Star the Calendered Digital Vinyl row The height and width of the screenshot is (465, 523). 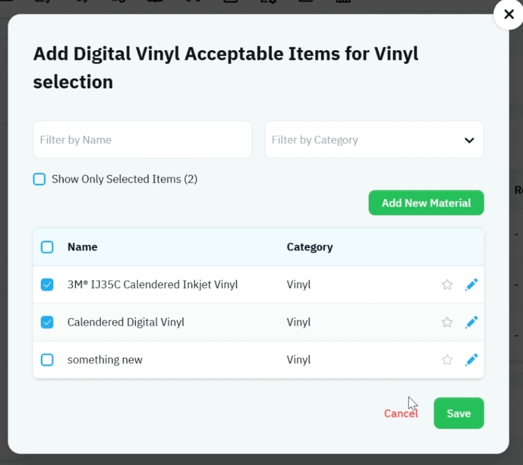click(x=447, y=323)
